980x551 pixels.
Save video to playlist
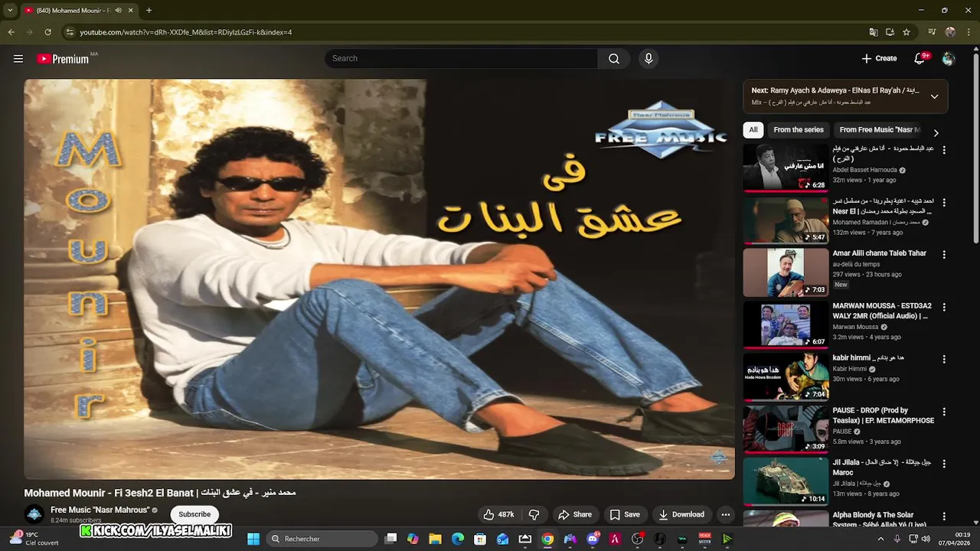tap(625, 514)
